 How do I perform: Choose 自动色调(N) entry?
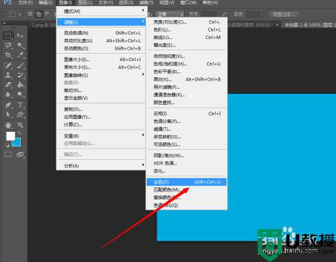[x=102, y=33]
